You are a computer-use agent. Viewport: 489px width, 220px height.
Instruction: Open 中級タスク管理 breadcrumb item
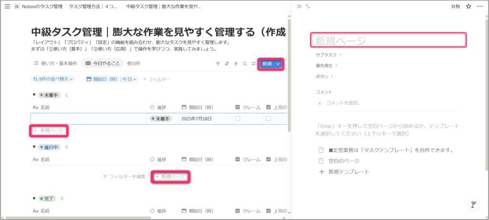[x=163, y=6]
